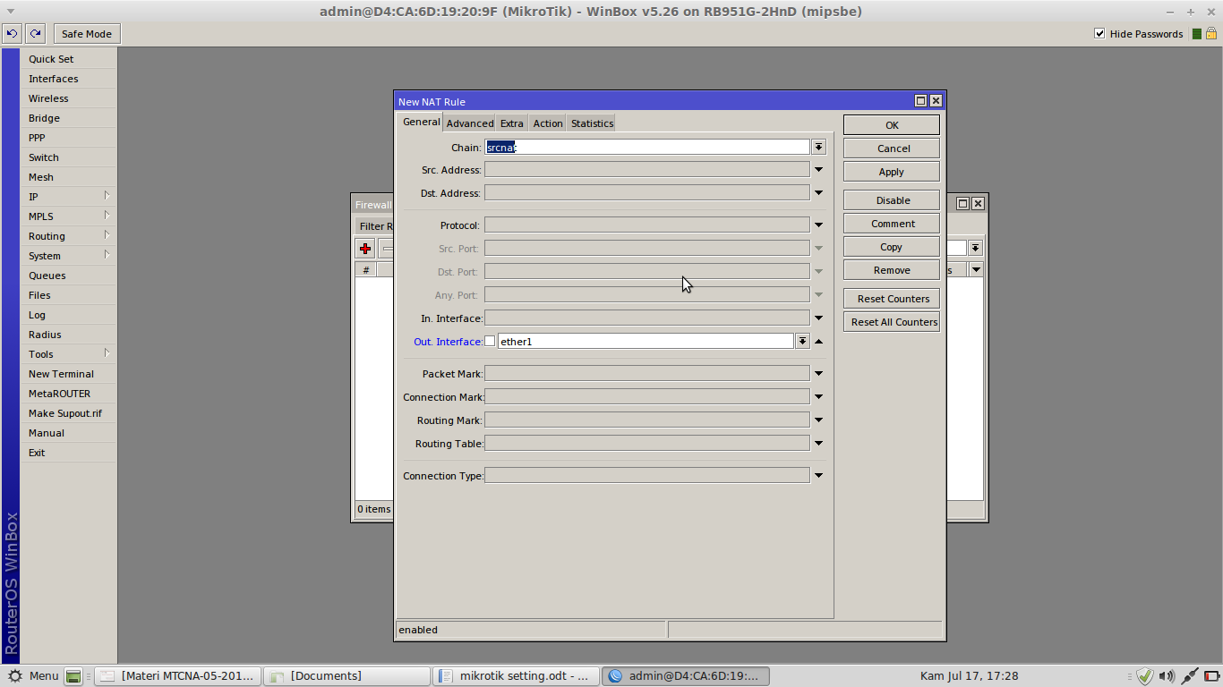
Task: Click the Comment button
Action: (892, 224)
